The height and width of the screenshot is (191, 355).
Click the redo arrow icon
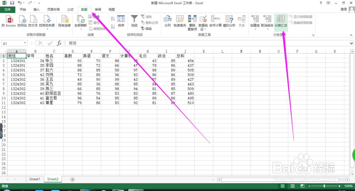[x=30, y=3]
